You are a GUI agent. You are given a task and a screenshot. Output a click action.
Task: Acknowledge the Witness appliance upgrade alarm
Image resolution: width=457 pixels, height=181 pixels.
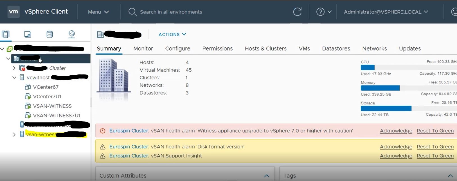396,131
